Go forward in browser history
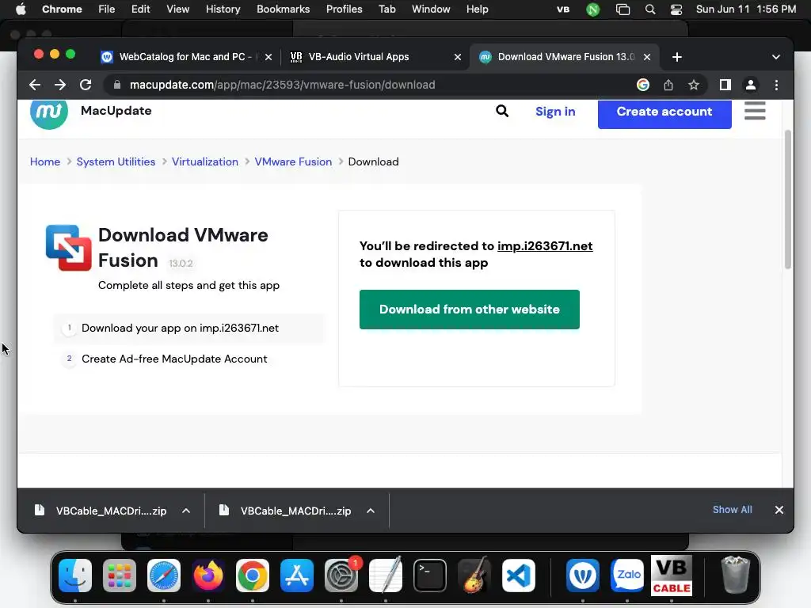This screenshot has width=811, height=608. [60, 85]
